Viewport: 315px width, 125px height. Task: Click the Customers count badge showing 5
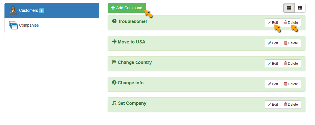point(42,11)
